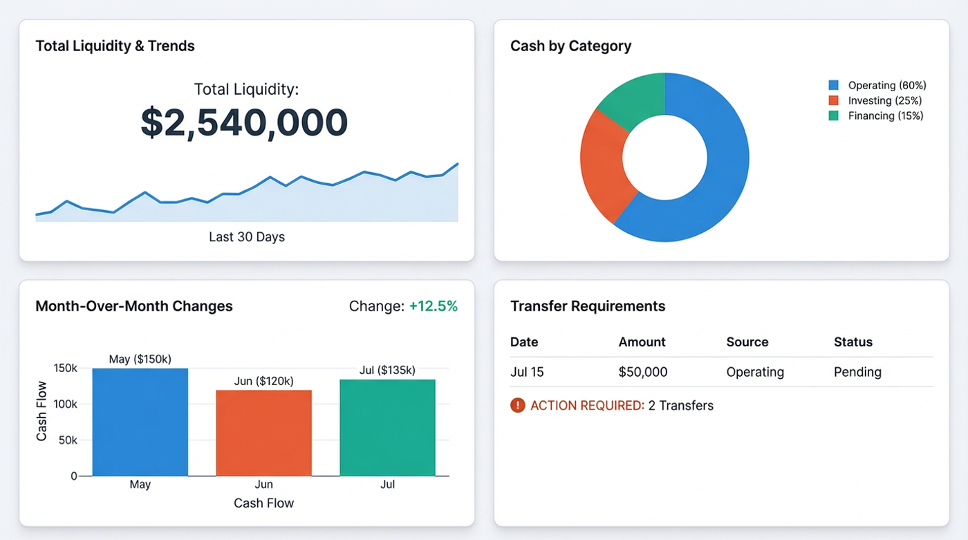
Task: Select the blue Operating legend swatch
Action: [x=833, y=85]
